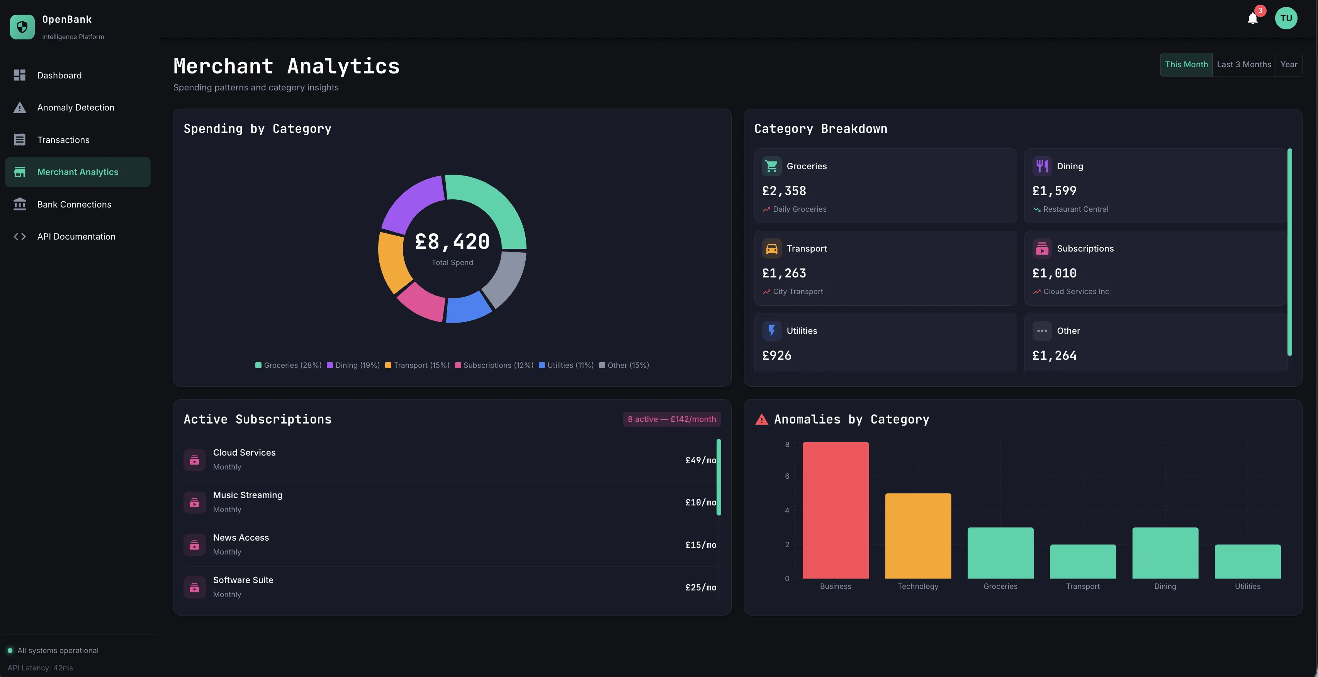Click the green Groceries legend swatch
This screenshot has width=1318, height=677.
(x=258, y=366)
